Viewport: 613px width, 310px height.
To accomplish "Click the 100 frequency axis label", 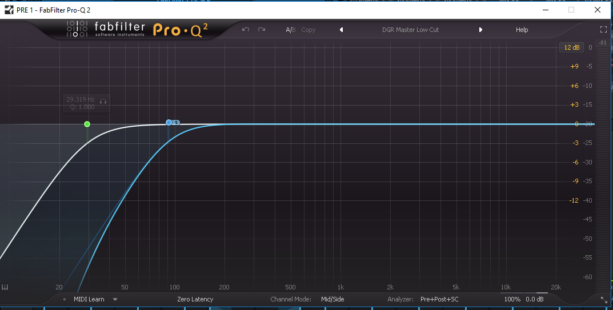I will click(x=174, y=287).
